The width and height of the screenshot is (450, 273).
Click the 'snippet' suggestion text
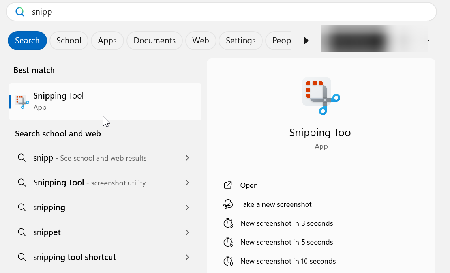47,232
